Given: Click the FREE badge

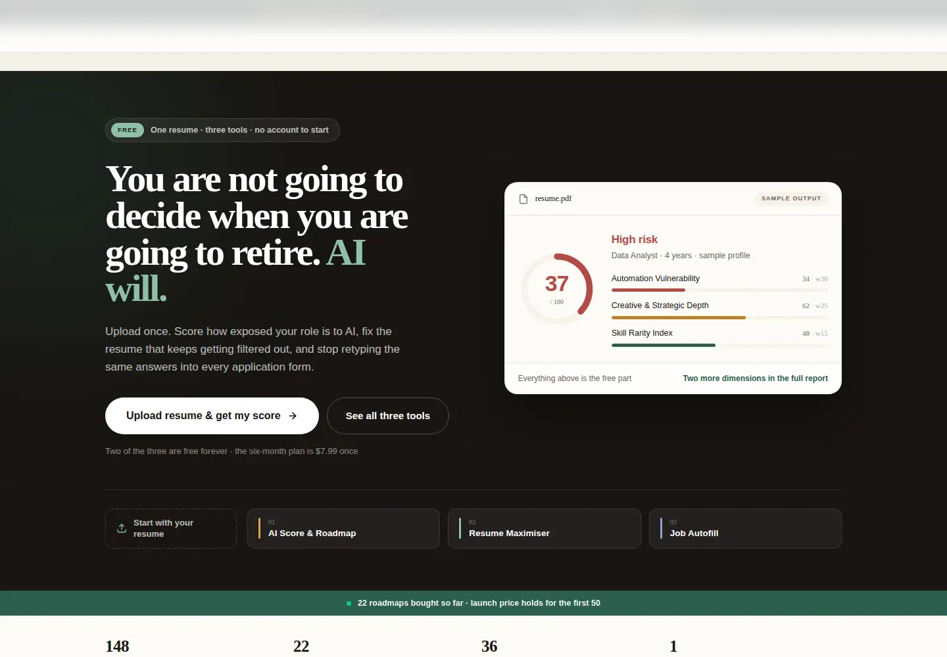Looking at the screenshot, I should [x=128, y=130].
